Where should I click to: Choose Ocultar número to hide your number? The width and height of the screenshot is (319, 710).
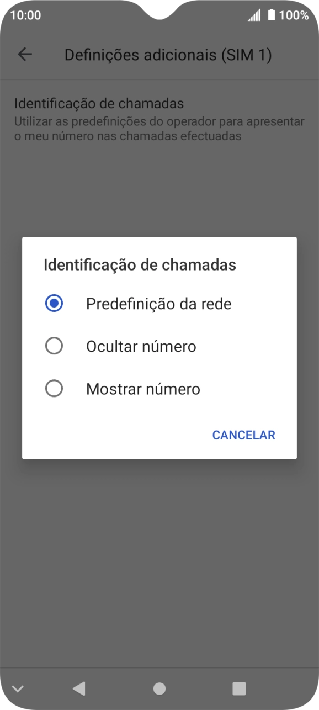tap(140, 346)
